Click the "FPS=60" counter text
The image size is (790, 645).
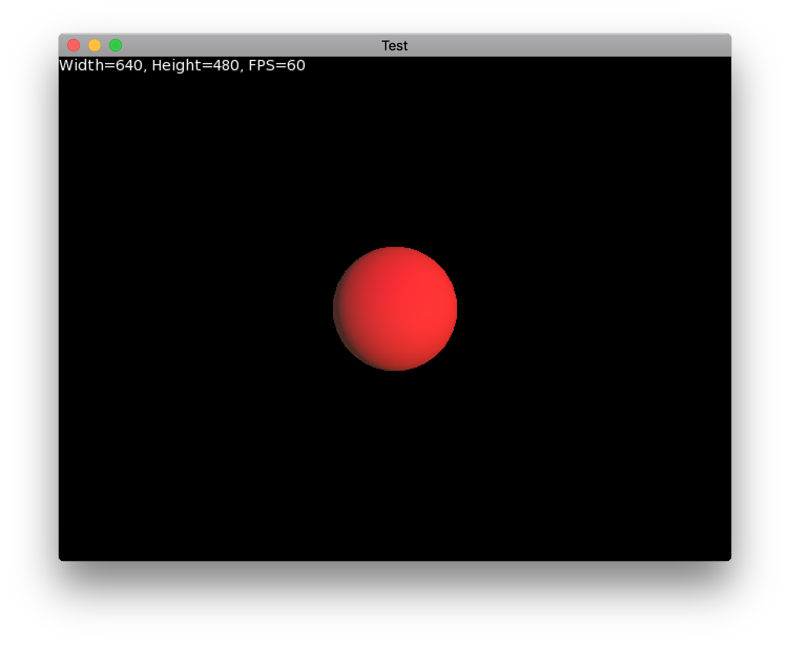click(x=277, y=66)
